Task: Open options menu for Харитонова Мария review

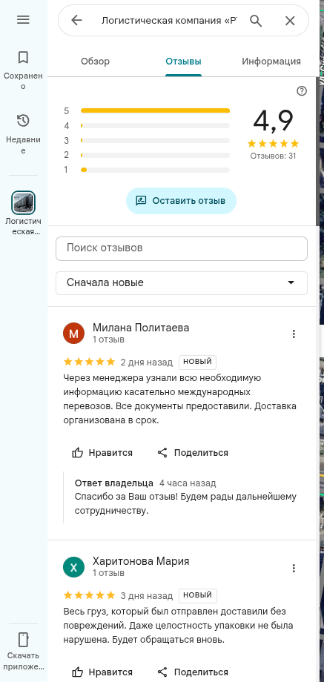Action: click(294, 568)
